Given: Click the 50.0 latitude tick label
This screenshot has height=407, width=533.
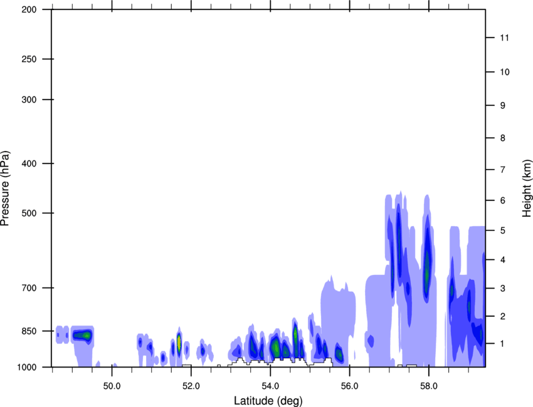Looking at the screenshot, I should (112, 386).
